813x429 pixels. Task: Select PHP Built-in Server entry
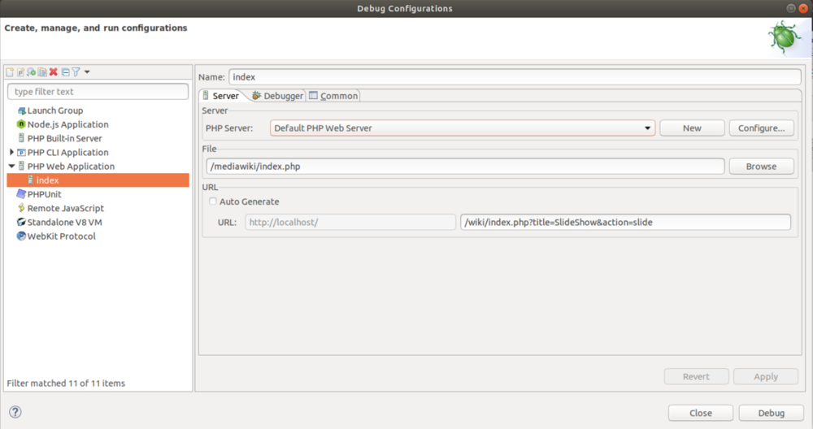click(64, 138)
